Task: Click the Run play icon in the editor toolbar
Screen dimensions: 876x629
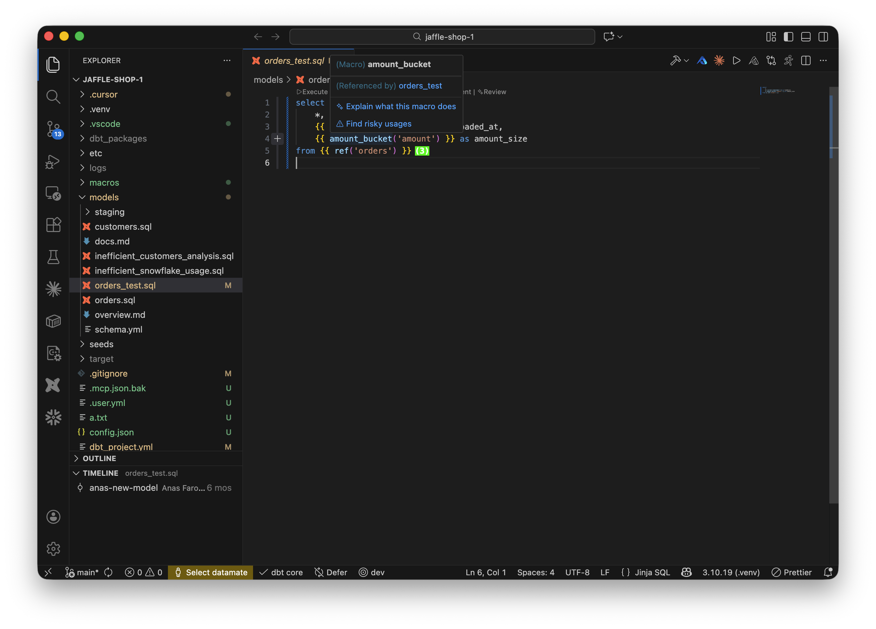Action: point(736,60)
